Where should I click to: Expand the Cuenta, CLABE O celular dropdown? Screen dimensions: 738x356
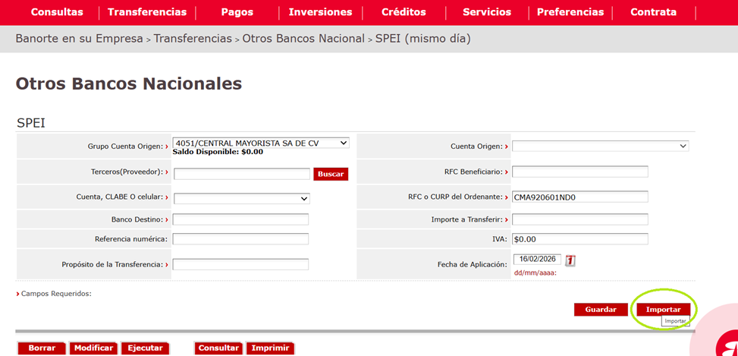click(x=241, y=198)
